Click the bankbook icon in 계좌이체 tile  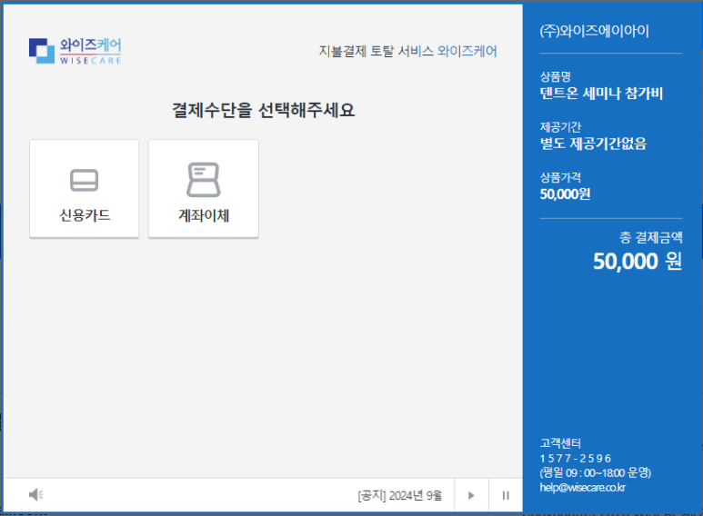[x=204, y=180]
